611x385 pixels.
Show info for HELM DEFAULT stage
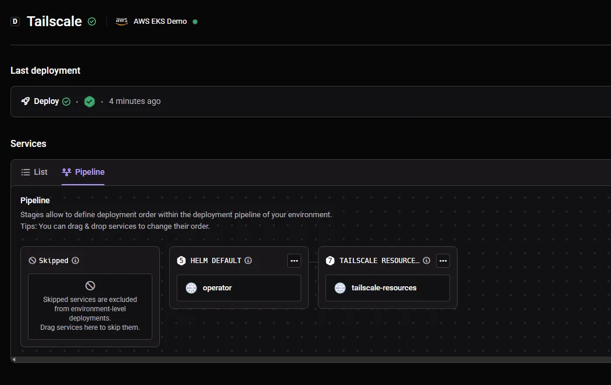(248, 260)
